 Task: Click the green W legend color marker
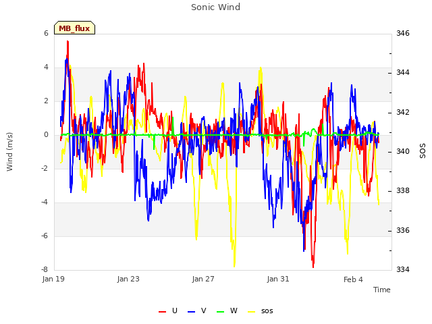[221, 312]
